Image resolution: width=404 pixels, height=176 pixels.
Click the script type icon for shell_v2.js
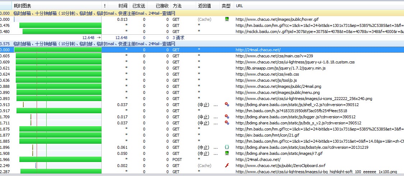point(227,105)
